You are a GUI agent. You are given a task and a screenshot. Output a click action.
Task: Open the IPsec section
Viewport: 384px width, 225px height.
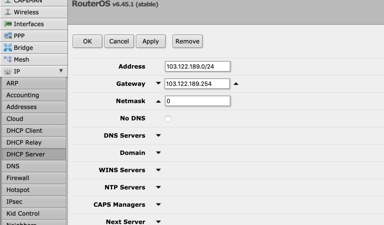(x=34, y=202)
